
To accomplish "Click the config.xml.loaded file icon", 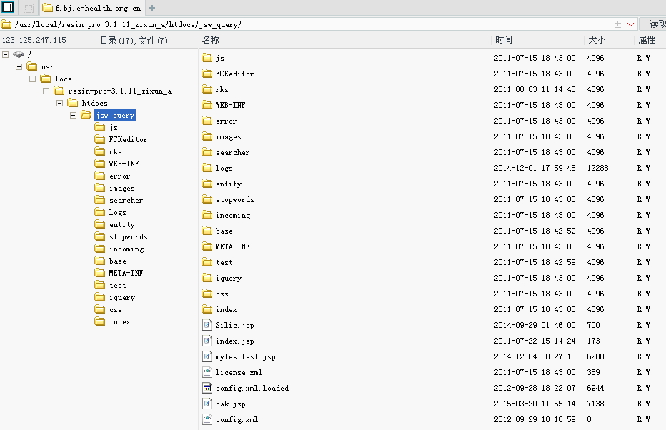I will coord(207,388).
